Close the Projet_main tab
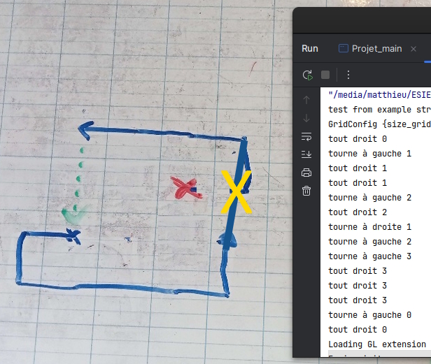This screenshot has width=431, height=364. point(414,49)
